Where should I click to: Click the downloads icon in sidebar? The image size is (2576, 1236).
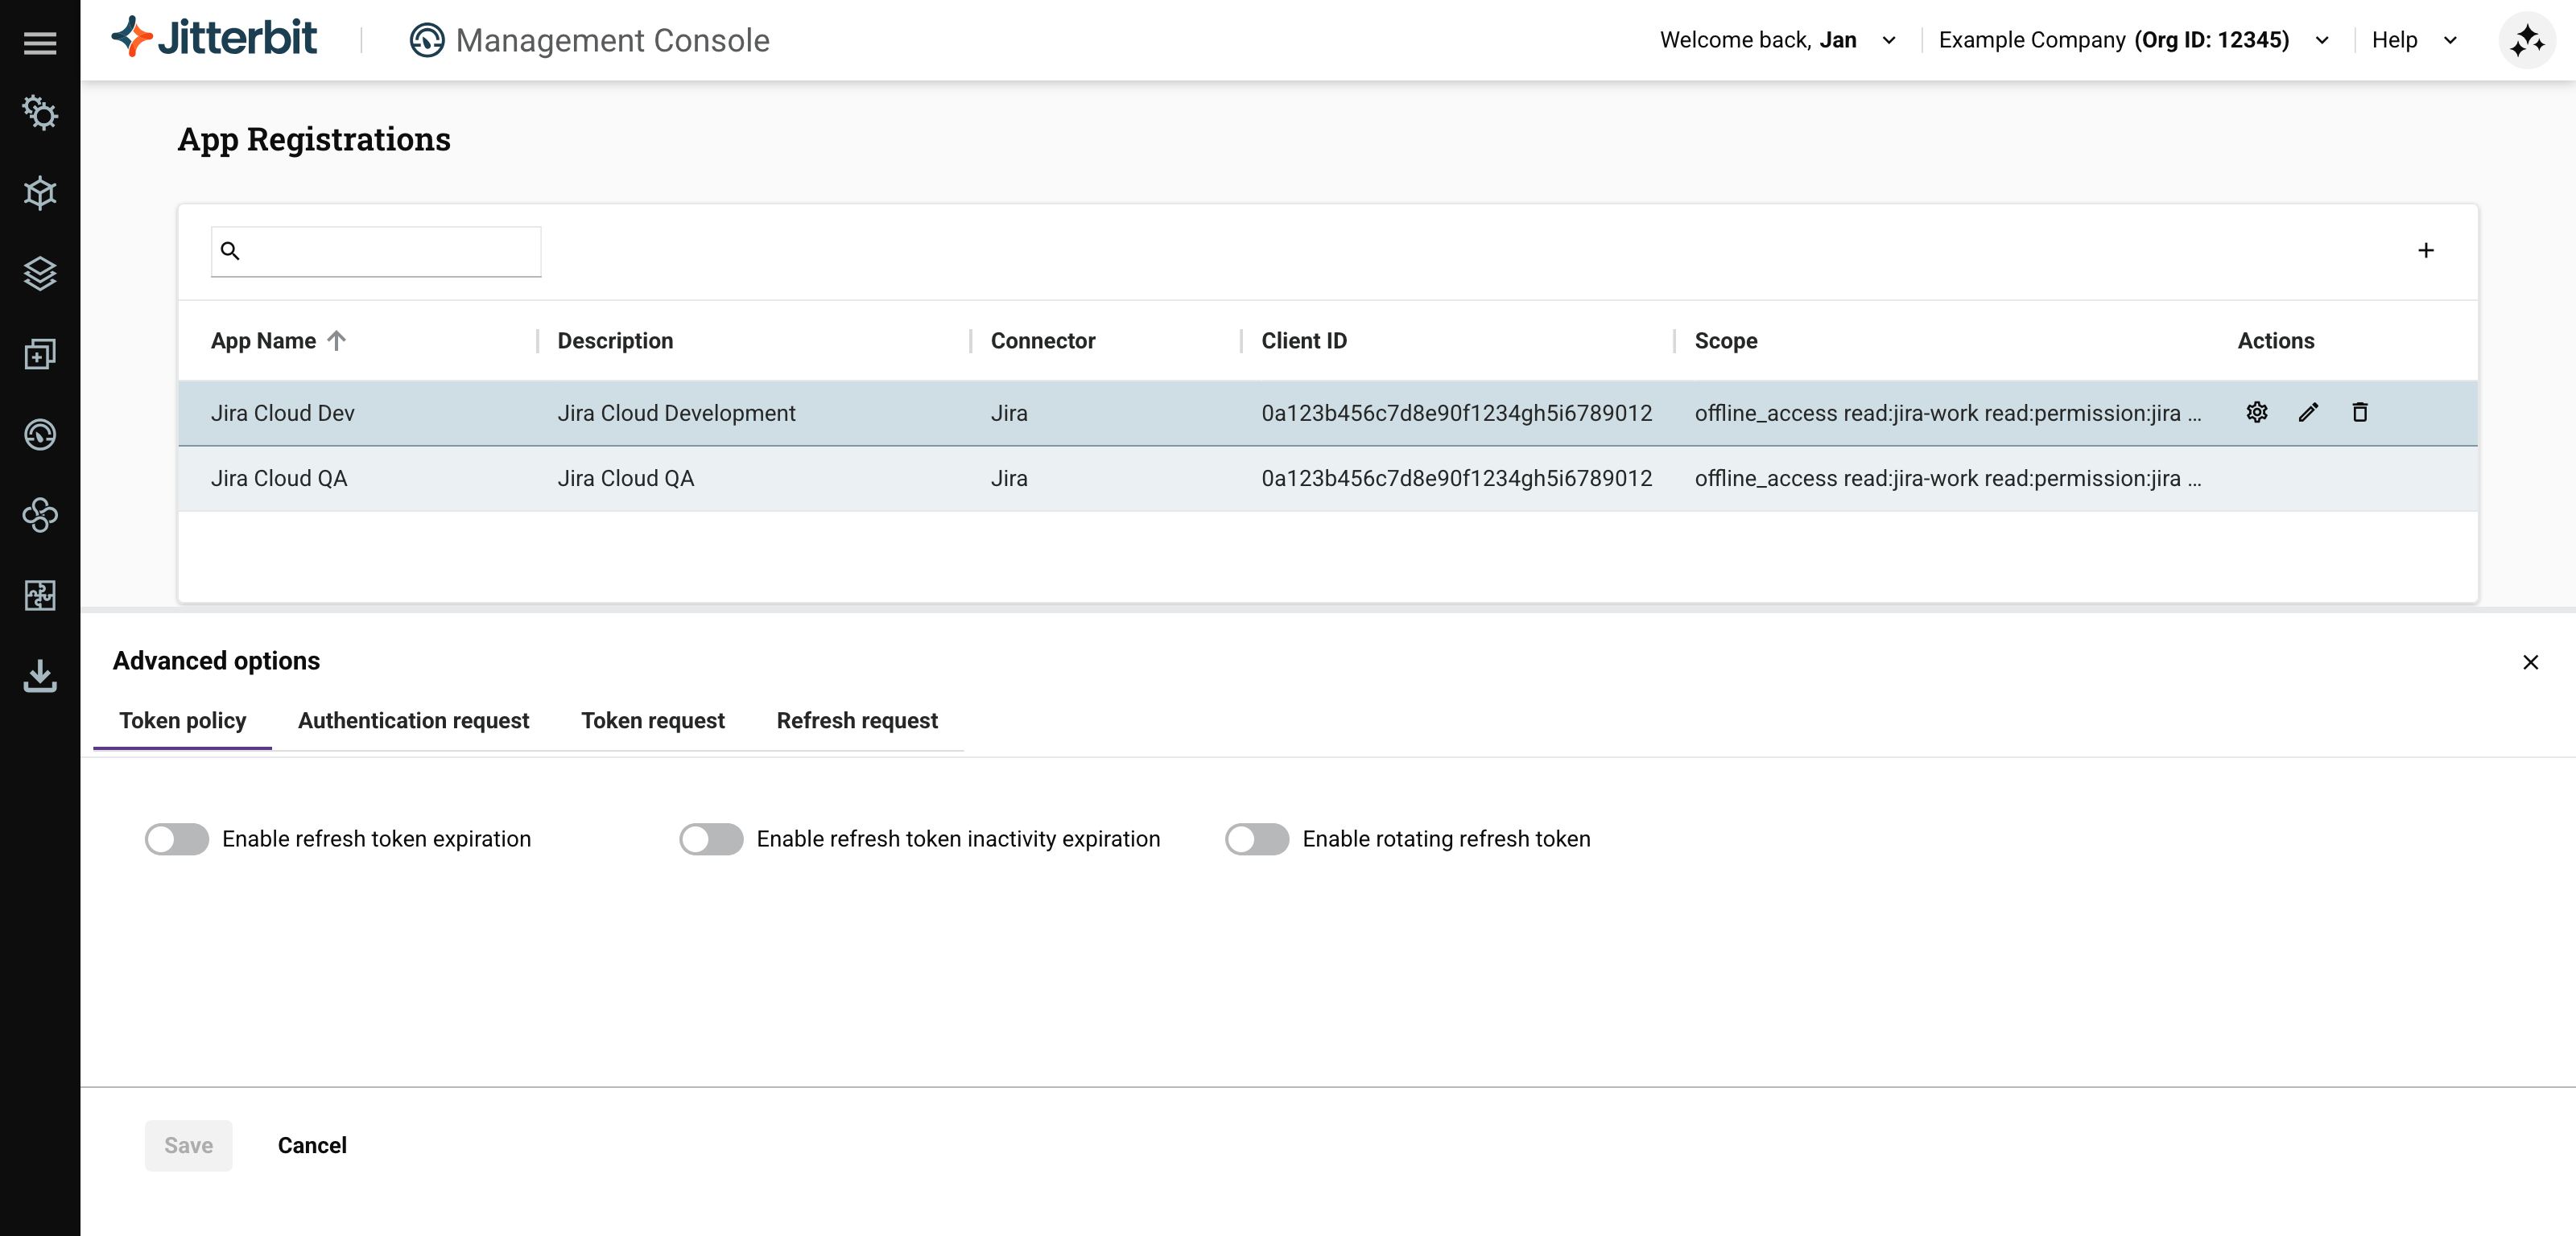point(40,676)
